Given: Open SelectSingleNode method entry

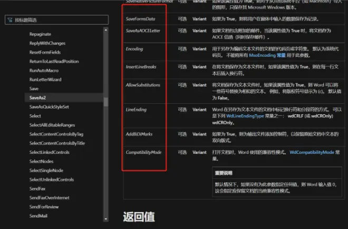Looking at the screenshot, I should (x=46, y=171).
